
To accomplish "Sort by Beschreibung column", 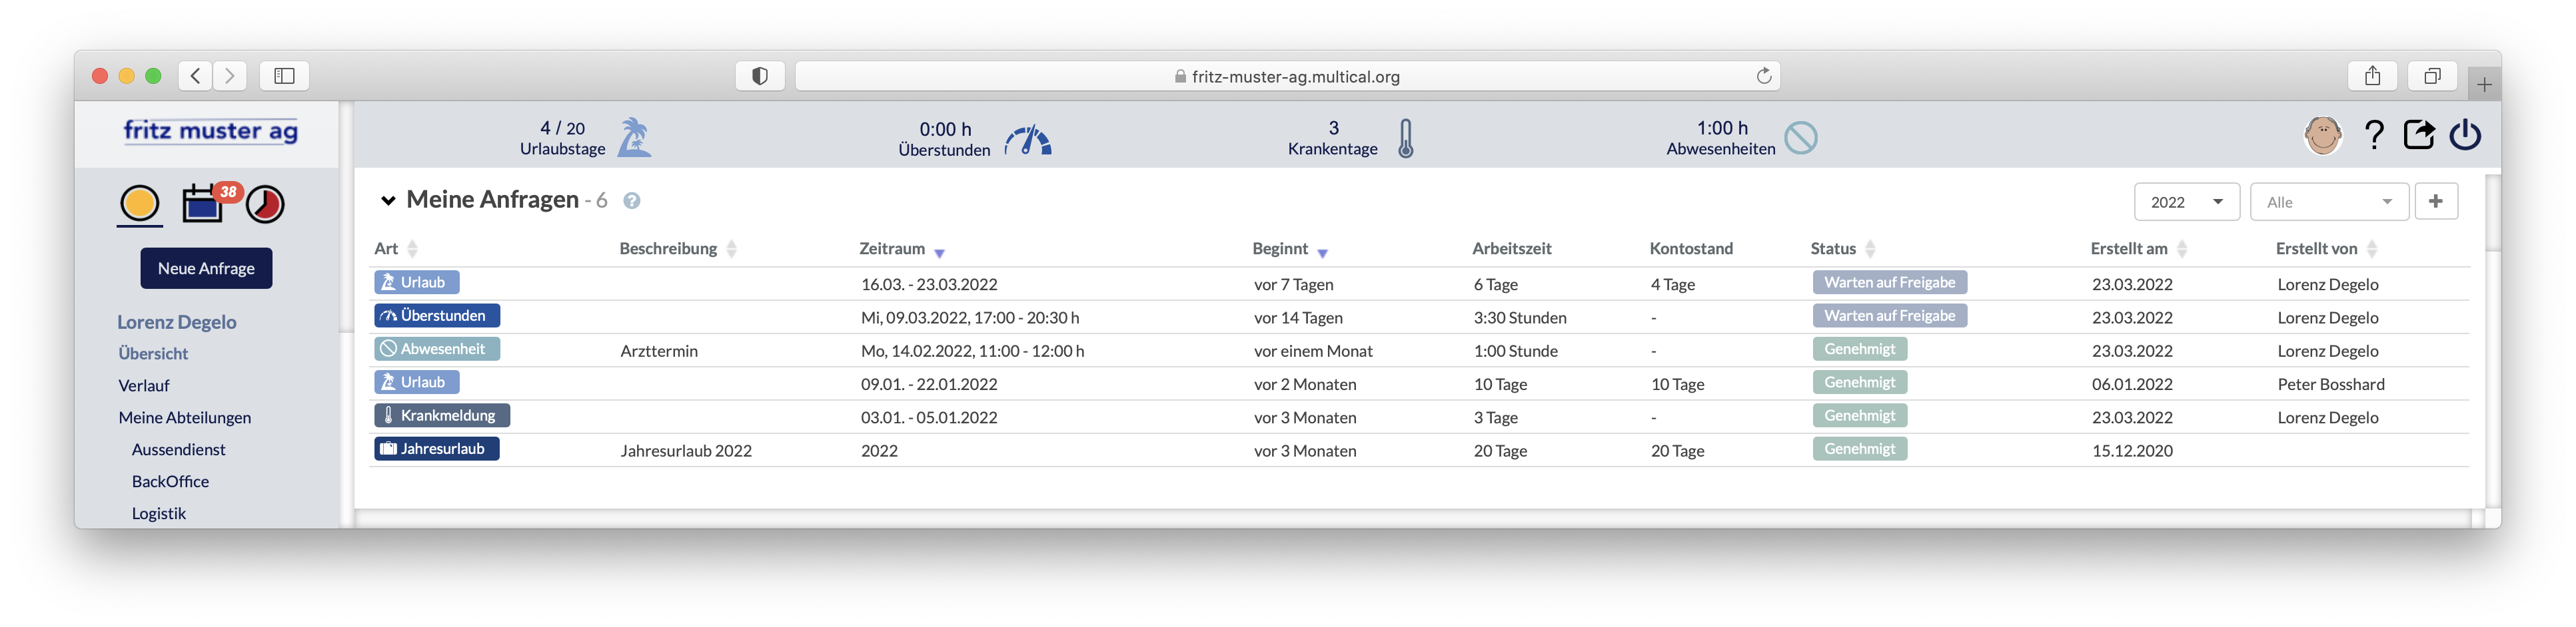I will [678, 249].
